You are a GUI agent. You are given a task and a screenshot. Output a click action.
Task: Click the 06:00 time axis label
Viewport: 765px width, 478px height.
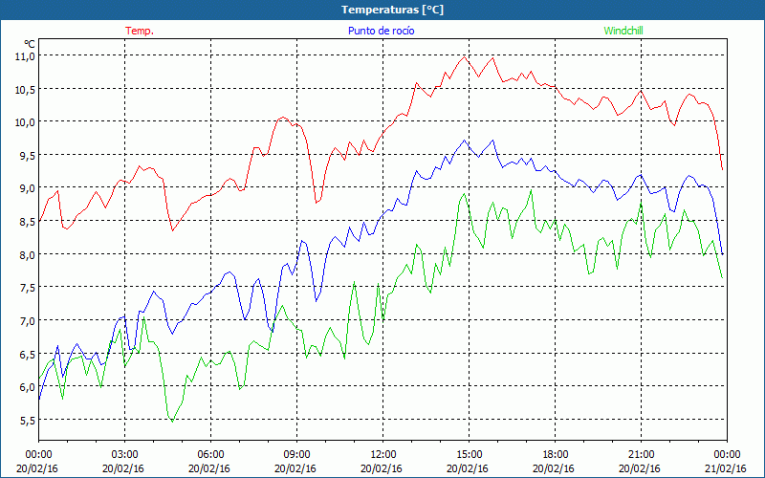coord(210,455)
